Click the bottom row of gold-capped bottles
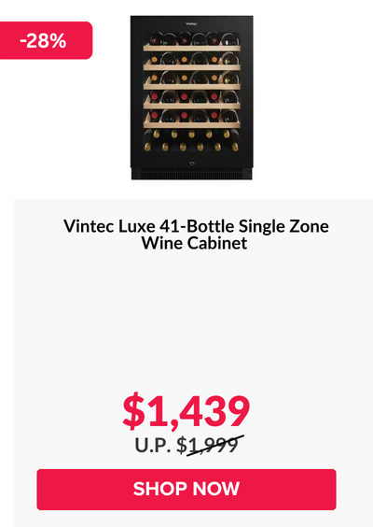Screen dimensions: 373x527 coord(191,147)
